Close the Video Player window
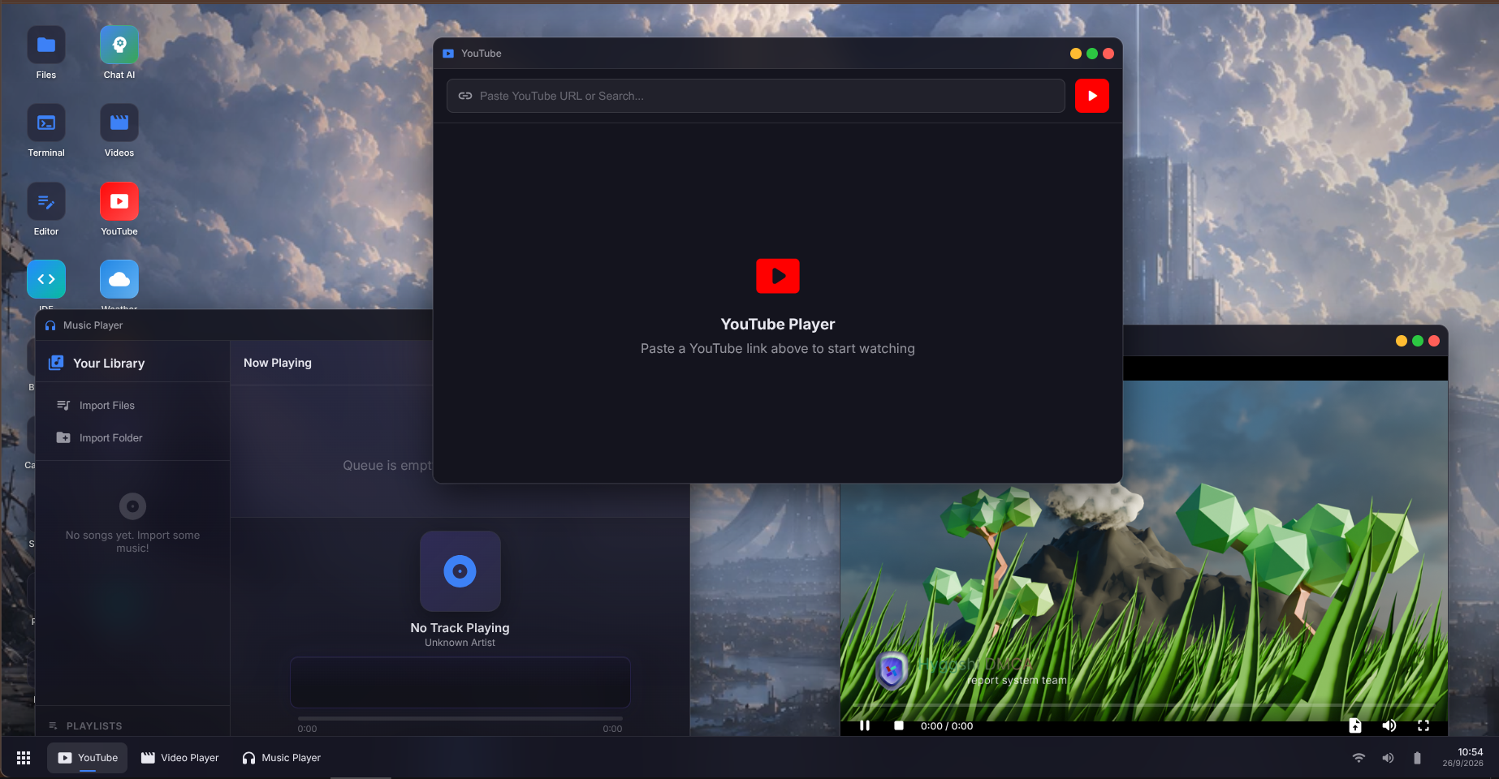The height and width of the screenshot is (779, 1499). pos(1434,341)
